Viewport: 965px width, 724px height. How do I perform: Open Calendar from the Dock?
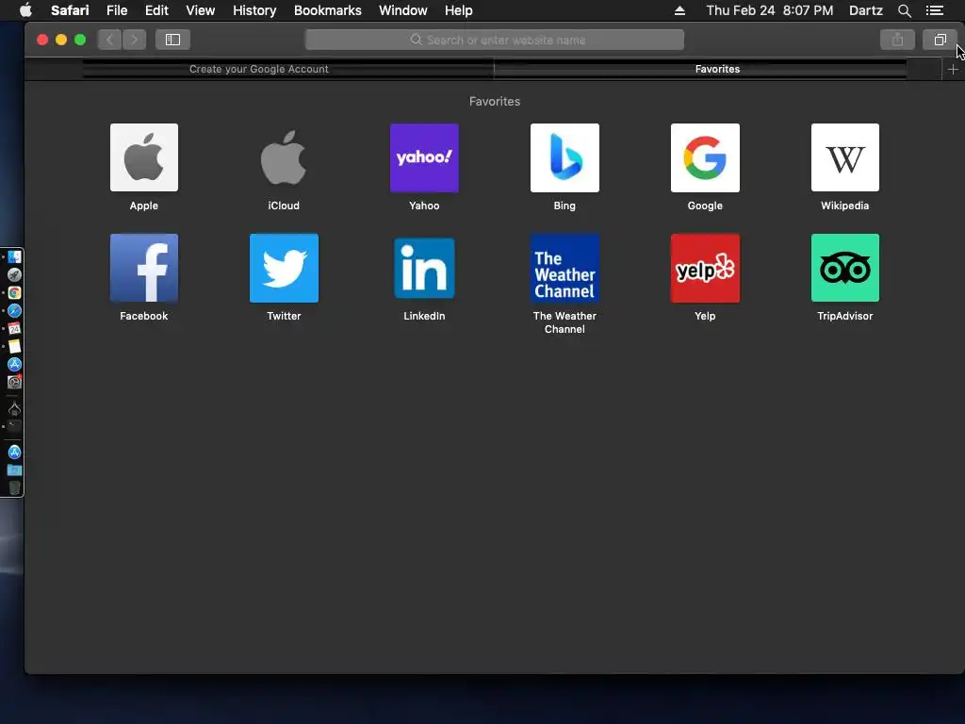tap(14, 328)
